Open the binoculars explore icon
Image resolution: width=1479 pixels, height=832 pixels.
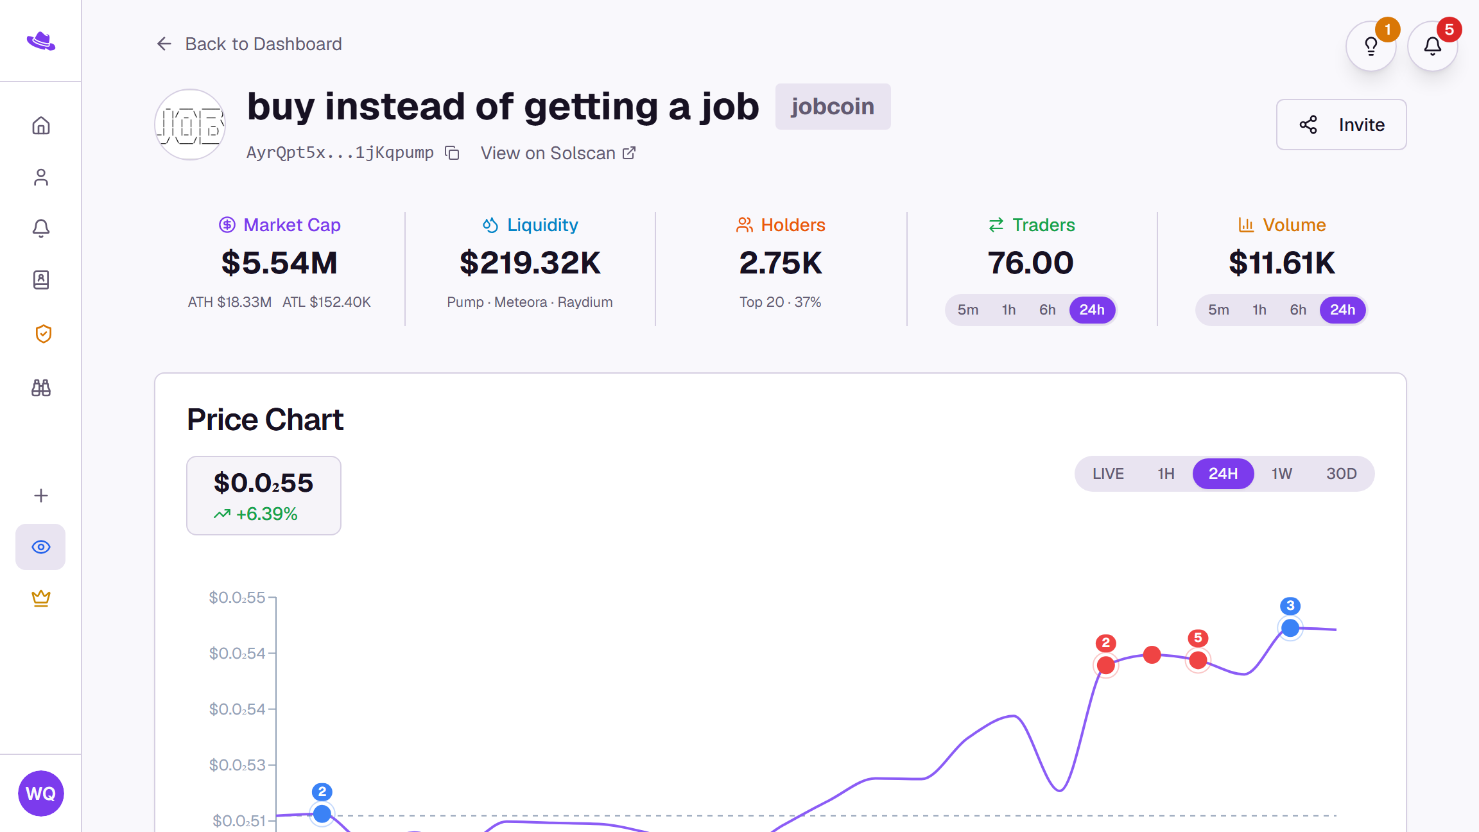click(x=41, y=388)
